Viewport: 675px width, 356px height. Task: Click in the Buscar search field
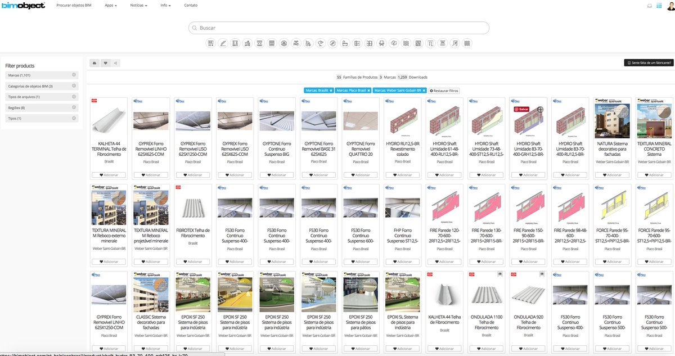point(339,28)
